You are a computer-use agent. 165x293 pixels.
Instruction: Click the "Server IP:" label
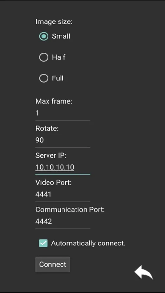(x=51, y=156)
